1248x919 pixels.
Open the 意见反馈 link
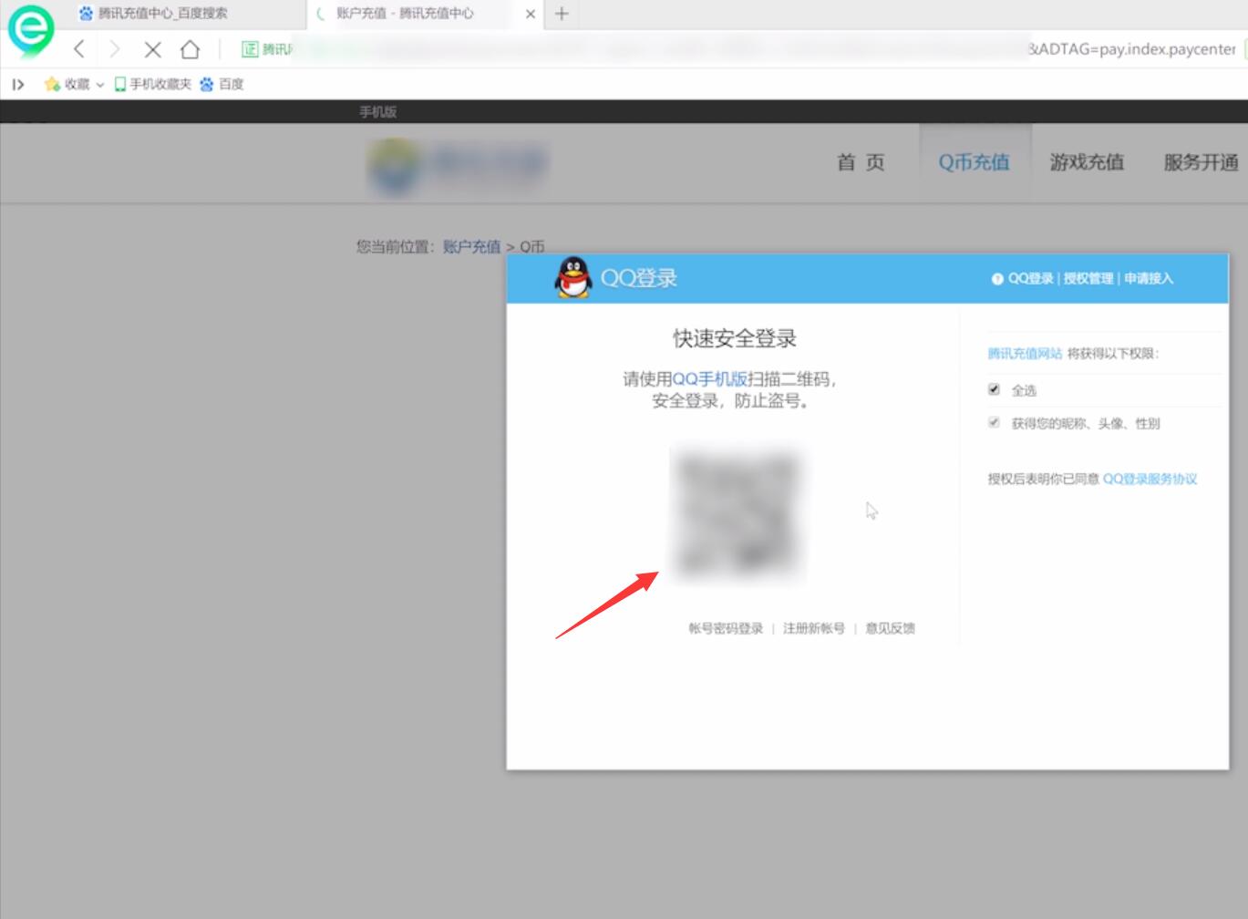click(x=890, y=628)
